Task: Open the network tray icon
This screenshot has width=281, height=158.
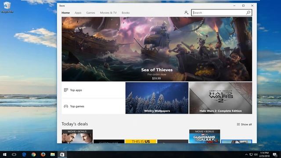Action: point(251,154)
